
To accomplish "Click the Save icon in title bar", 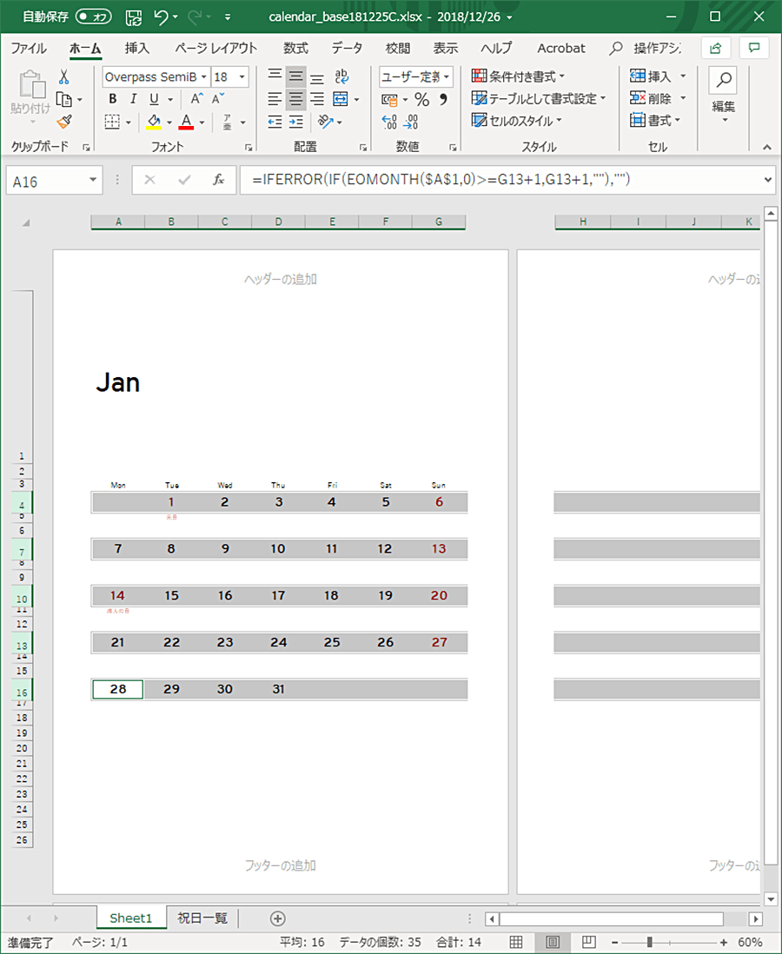I will click(133, 17).
